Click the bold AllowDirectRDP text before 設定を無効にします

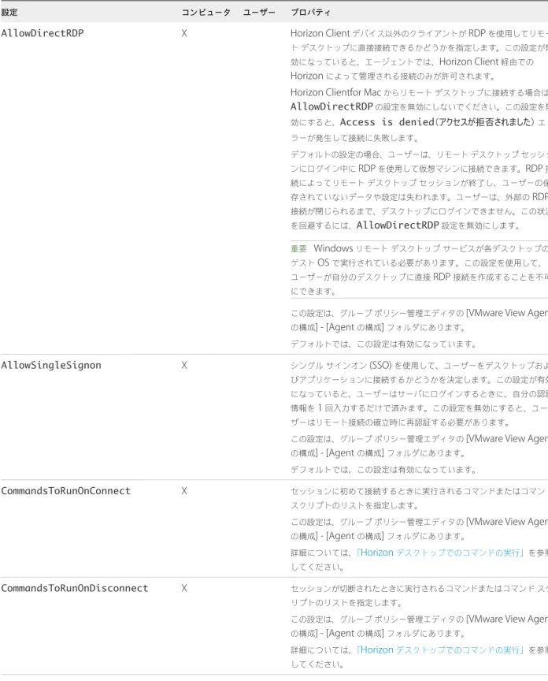398,225
